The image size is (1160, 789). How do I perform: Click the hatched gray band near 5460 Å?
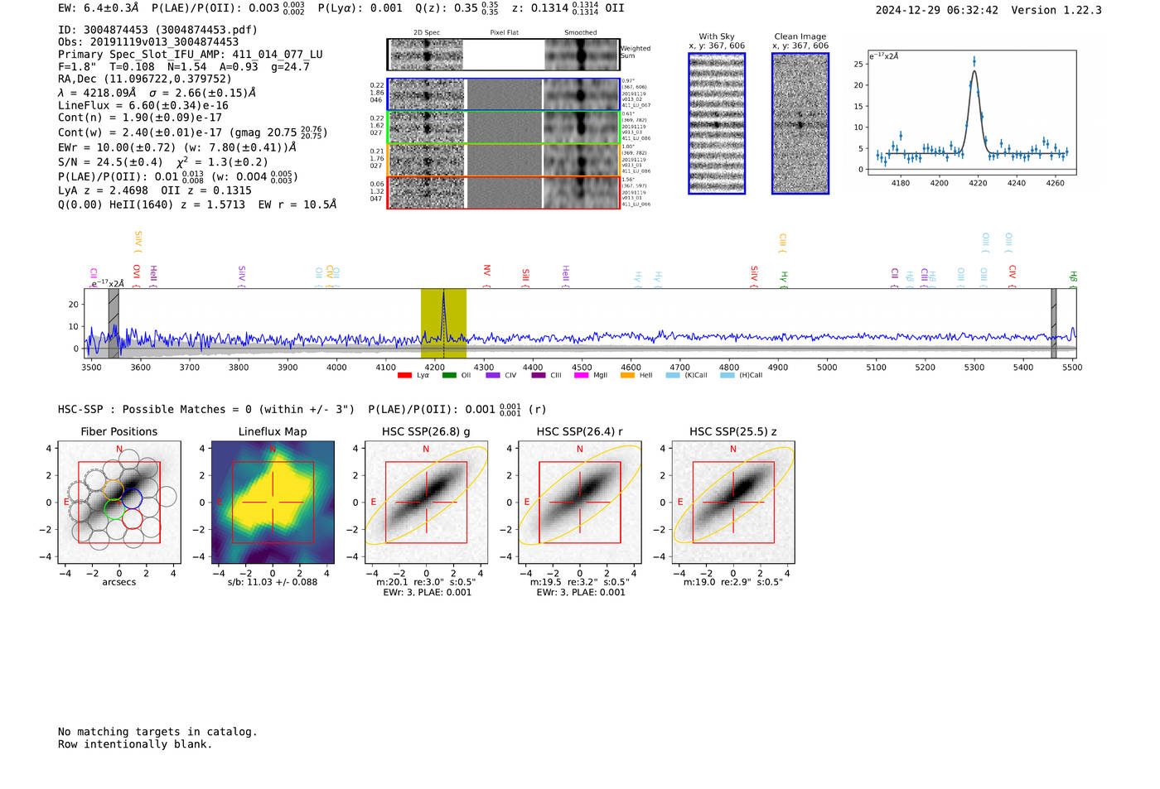[x=1054, y=324]
